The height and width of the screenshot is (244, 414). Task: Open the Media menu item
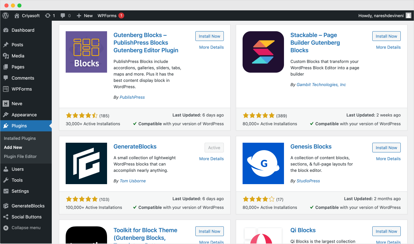(26, 56)
